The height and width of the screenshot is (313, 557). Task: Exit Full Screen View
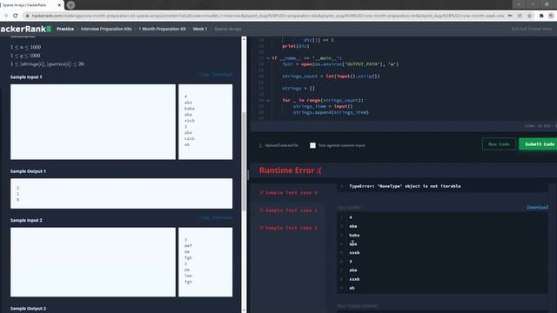click(x=532, y=29)
